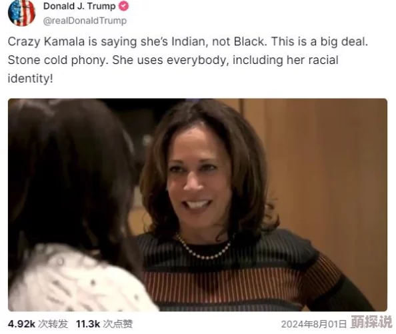Click the 次转发 reposts label

pyautogui.click(x=53, y=324)
